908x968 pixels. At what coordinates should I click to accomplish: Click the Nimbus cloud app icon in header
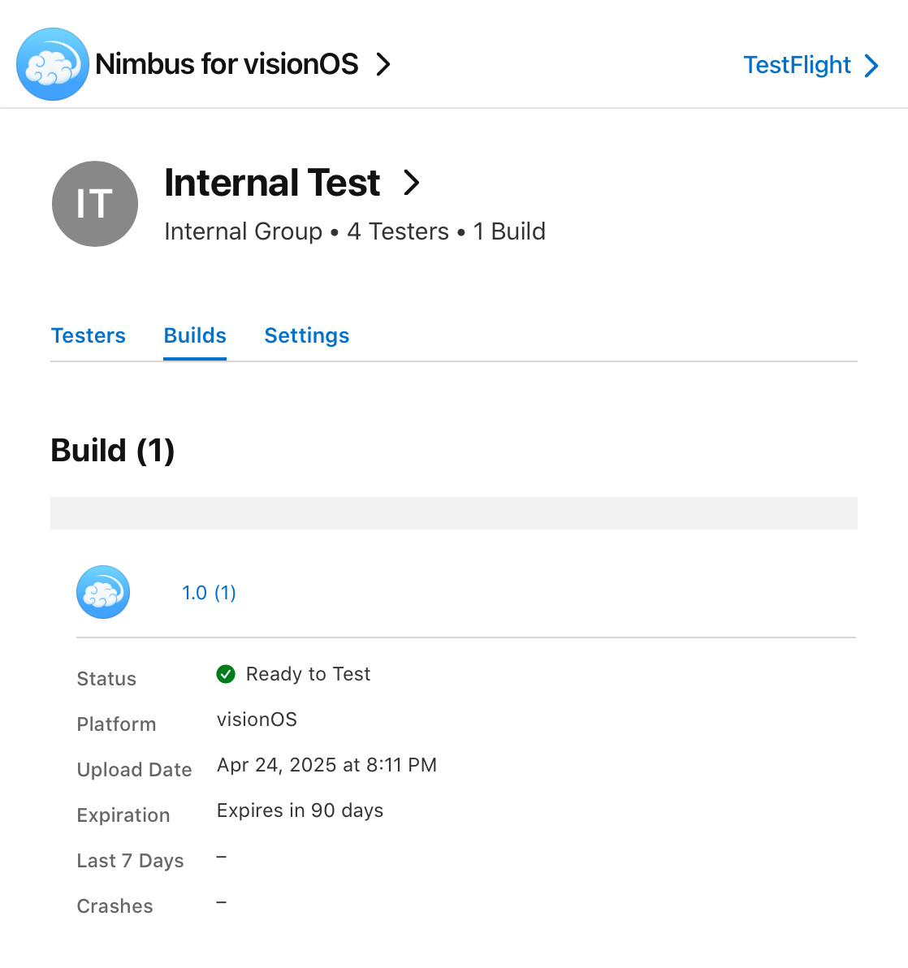point(53,64)
